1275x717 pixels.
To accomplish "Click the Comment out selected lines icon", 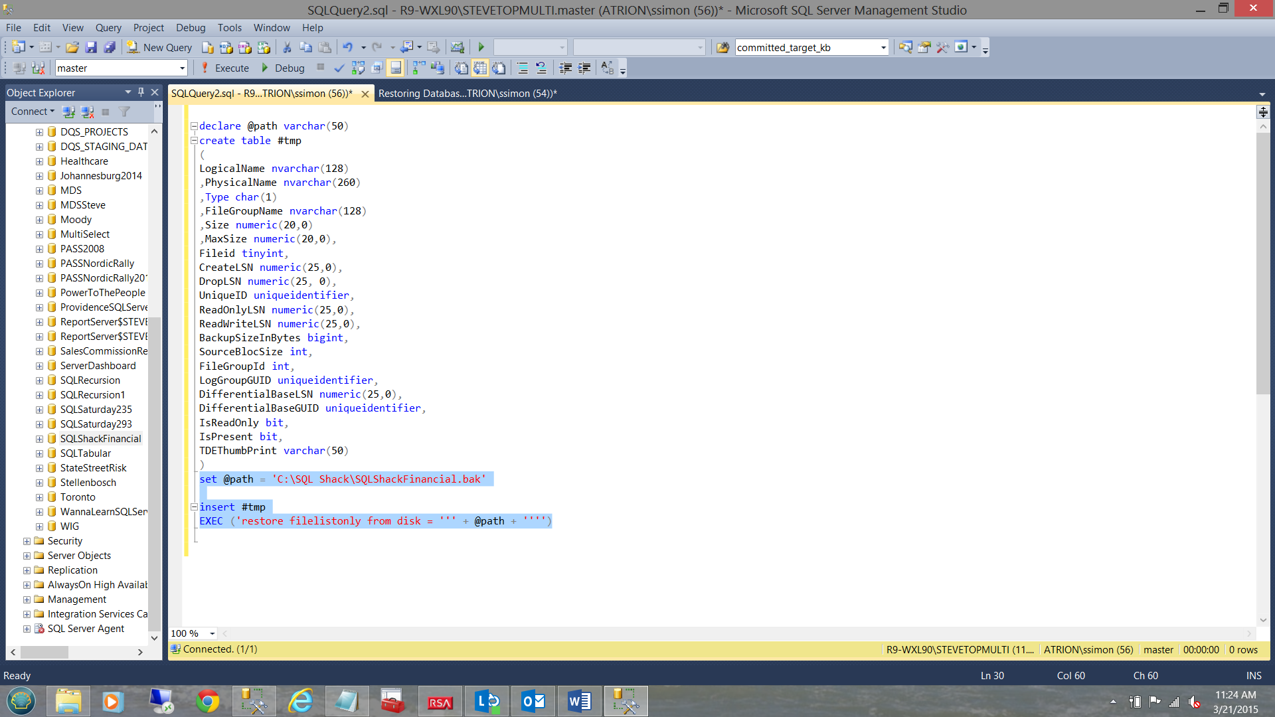I will [523, 68].
